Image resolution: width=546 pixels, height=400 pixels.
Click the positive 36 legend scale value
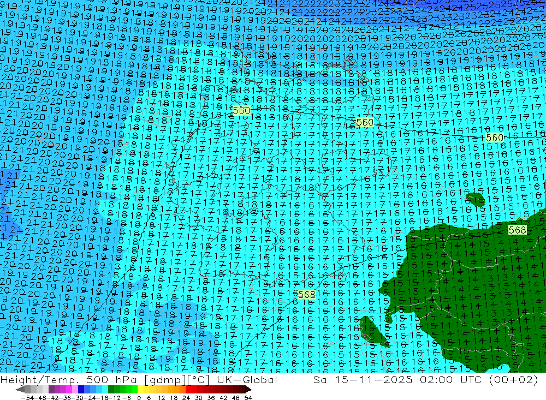pyautogui.click(x=211, y=398)
